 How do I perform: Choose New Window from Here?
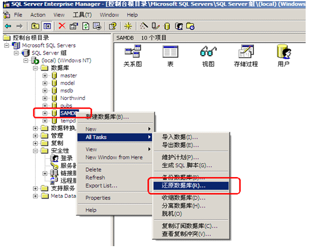click(115, 158)
